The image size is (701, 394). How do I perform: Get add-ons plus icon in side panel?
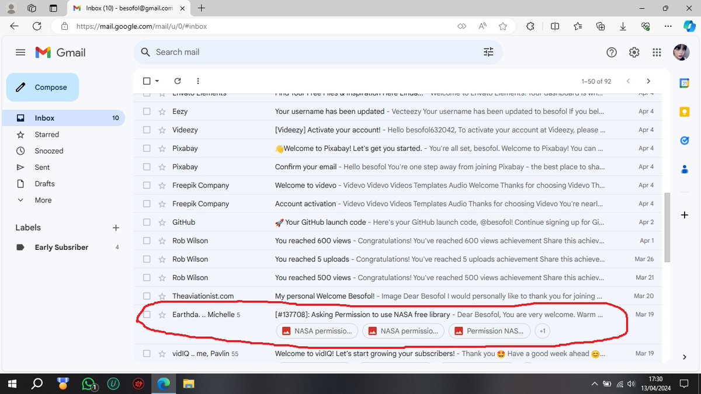pyautogui.click(x=685, y=215)
